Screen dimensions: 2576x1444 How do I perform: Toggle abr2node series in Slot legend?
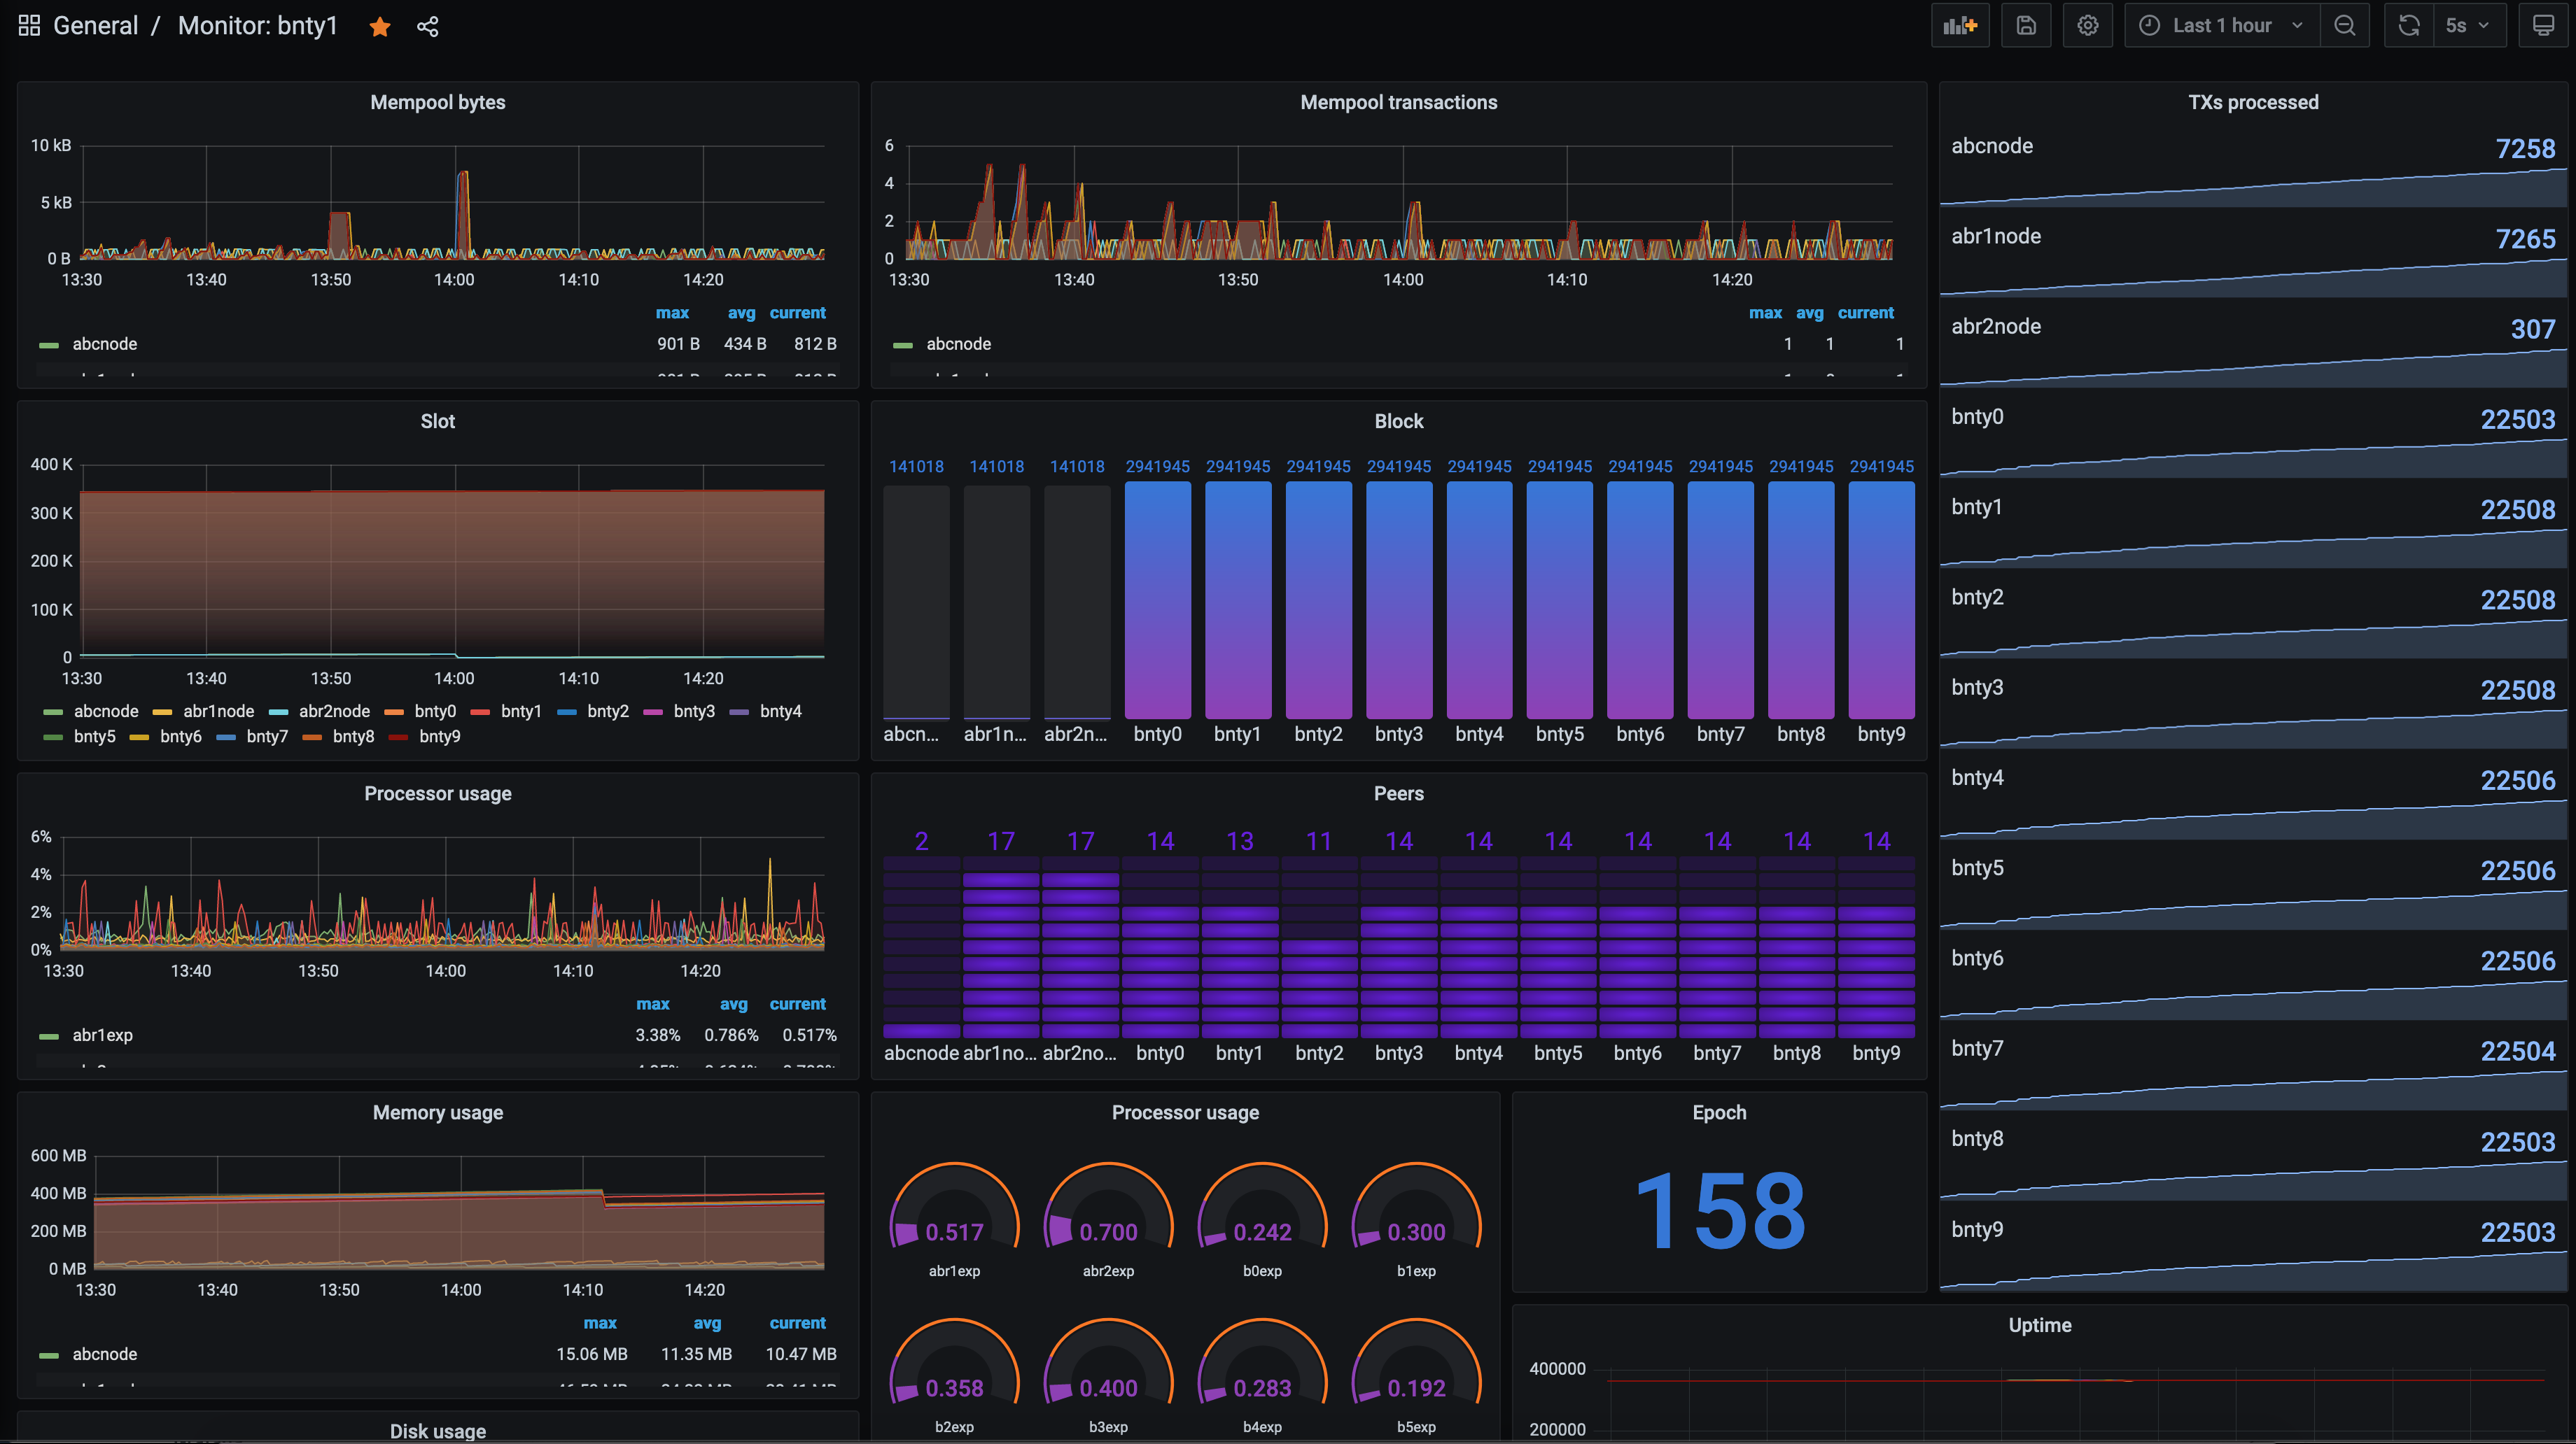(334, 712)
